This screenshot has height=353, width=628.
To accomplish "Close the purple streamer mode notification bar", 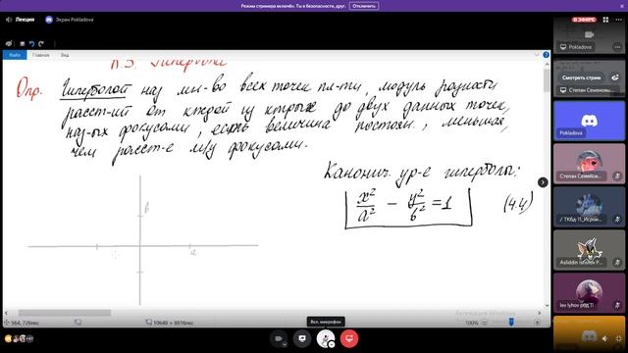I will (622, 6).
